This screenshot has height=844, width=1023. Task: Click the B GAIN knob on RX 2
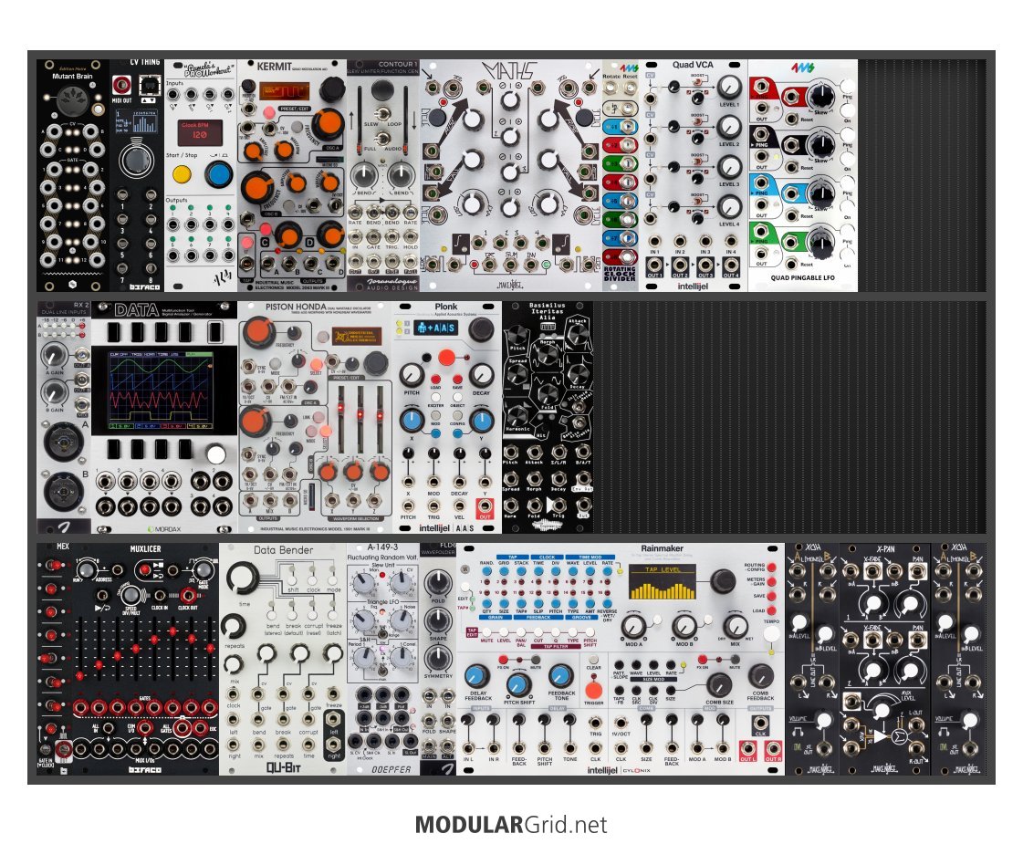[x=54, y=392]
